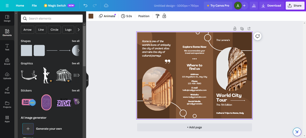Click the copy style paint roller icon
The width and height of the screenshot is (306, 138).
pyautogui.click(x=158, y=16)
